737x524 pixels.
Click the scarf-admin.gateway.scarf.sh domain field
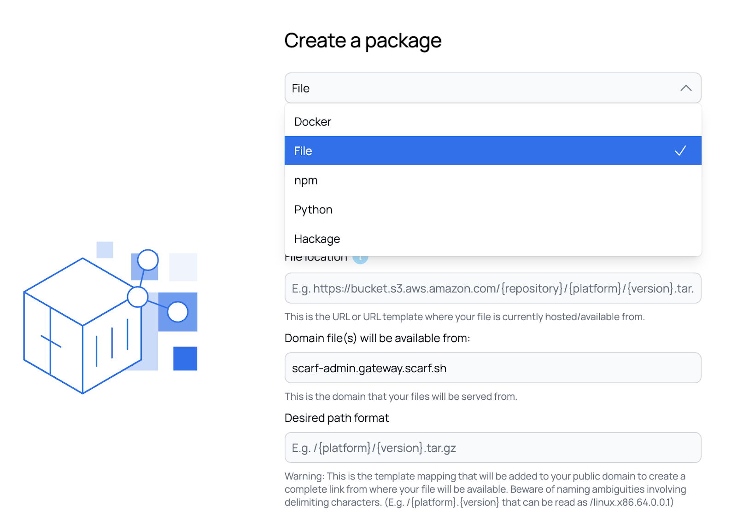click(492, 368)
